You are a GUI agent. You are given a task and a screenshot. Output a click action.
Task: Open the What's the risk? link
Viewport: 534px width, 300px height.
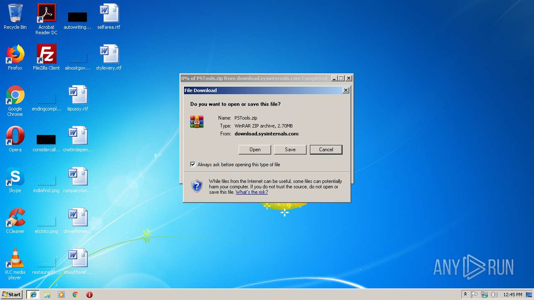pos(252,192)
